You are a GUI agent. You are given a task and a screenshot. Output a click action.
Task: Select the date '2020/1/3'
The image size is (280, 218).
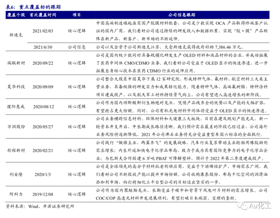[x=43, y=174]
